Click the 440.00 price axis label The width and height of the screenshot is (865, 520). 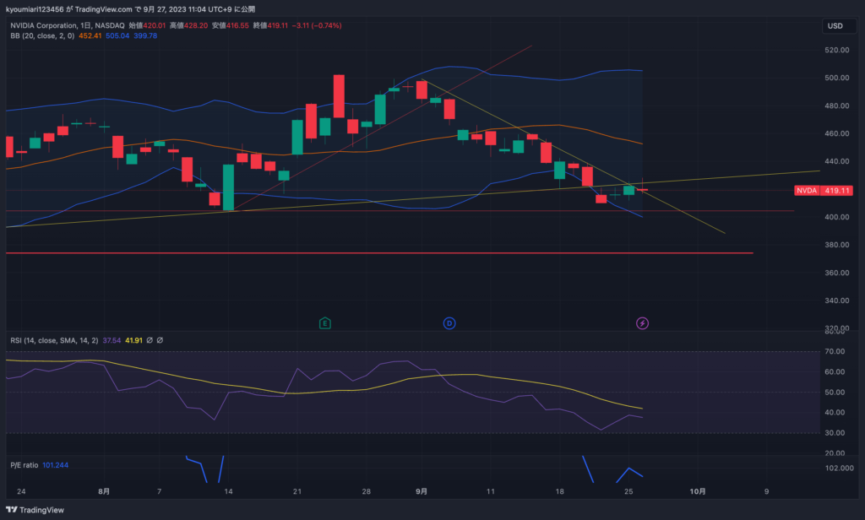[x=837, y=161]
